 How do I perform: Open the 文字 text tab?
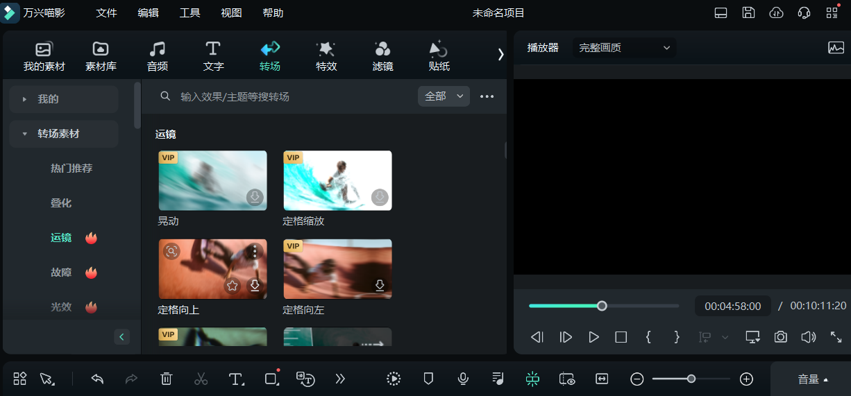(213, 57)
